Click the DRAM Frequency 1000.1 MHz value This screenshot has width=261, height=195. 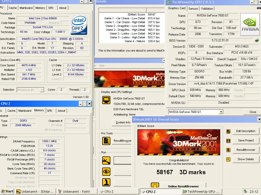[49, 141]
